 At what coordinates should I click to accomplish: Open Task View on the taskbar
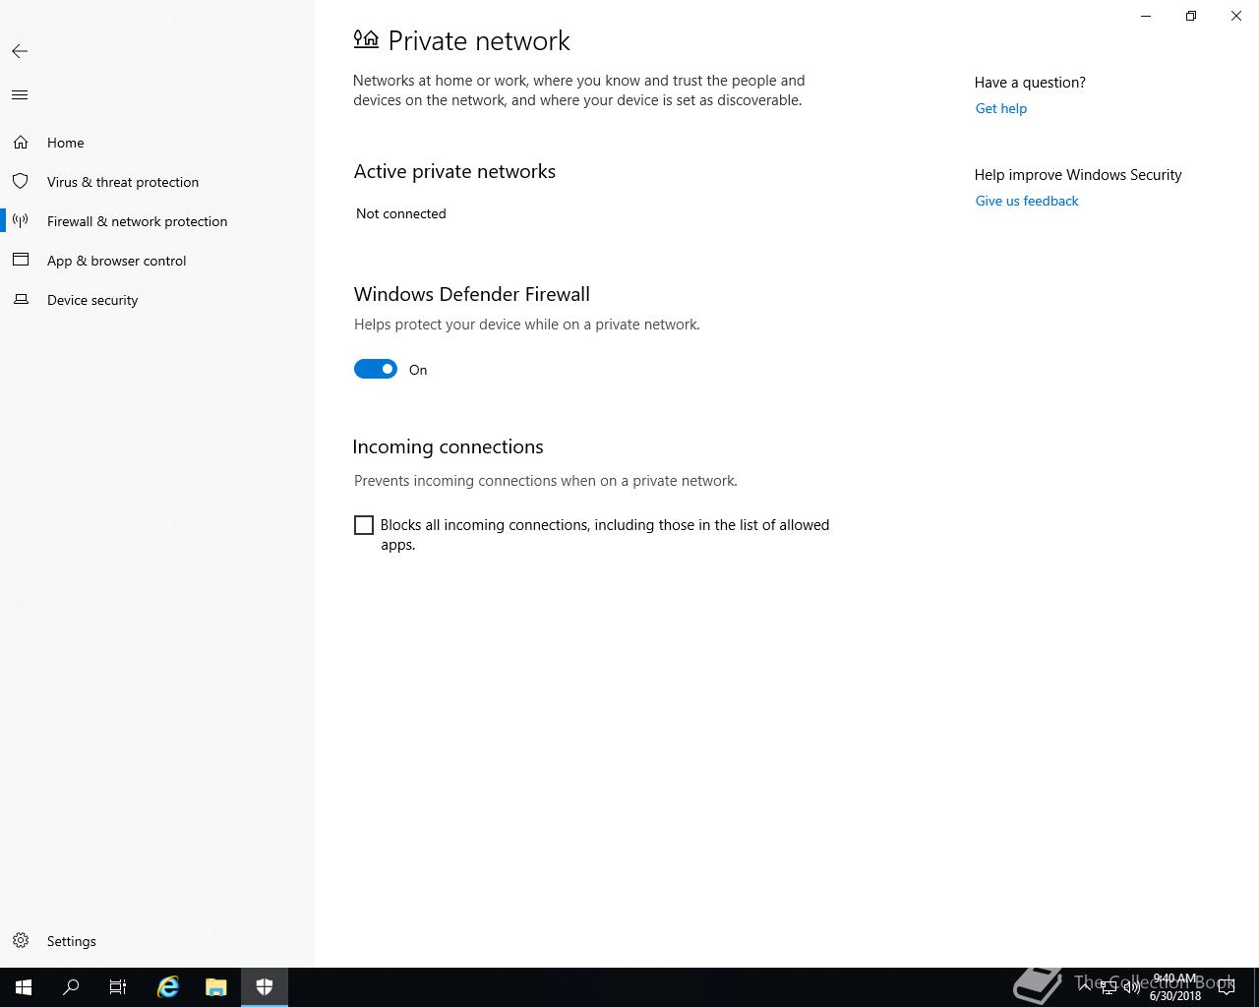[x=118, y=987]
